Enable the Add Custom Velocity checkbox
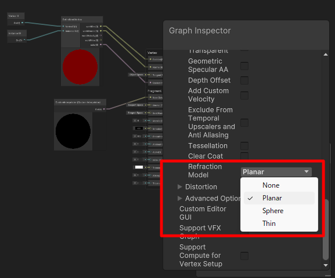The height and width of the screenshot is (278, 335). (x=244, y=96)
